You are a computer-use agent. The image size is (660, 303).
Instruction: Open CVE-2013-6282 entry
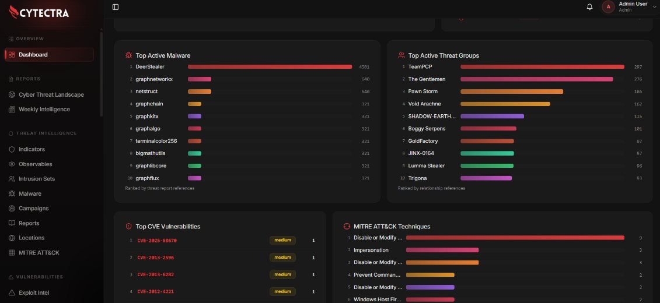click(x=156, y=274)
